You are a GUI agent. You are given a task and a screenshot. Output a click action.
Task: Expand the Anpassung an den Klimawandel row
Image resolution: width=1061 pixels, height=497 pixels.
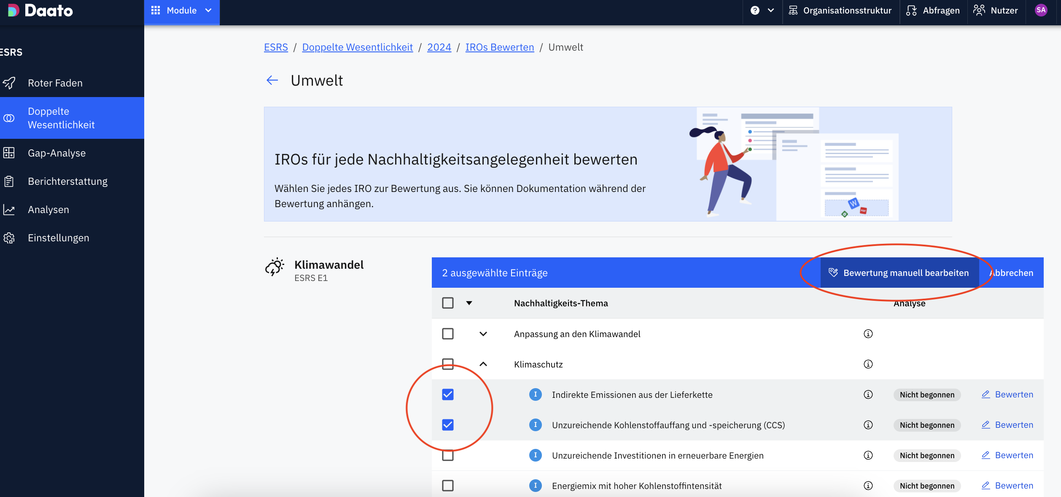[x=483, y=334]
